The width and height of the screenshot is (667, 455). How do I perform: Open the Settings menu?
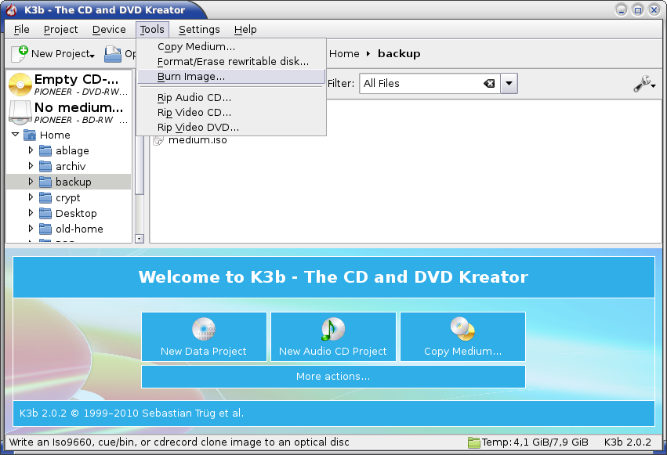[x=199, y=29]
